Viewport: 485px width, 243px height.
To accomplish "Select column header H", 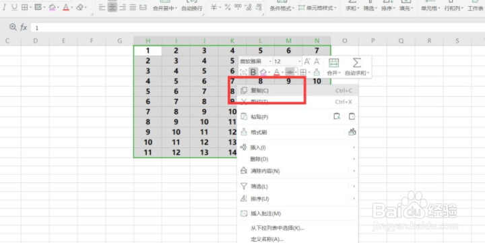I will point(148,41).
